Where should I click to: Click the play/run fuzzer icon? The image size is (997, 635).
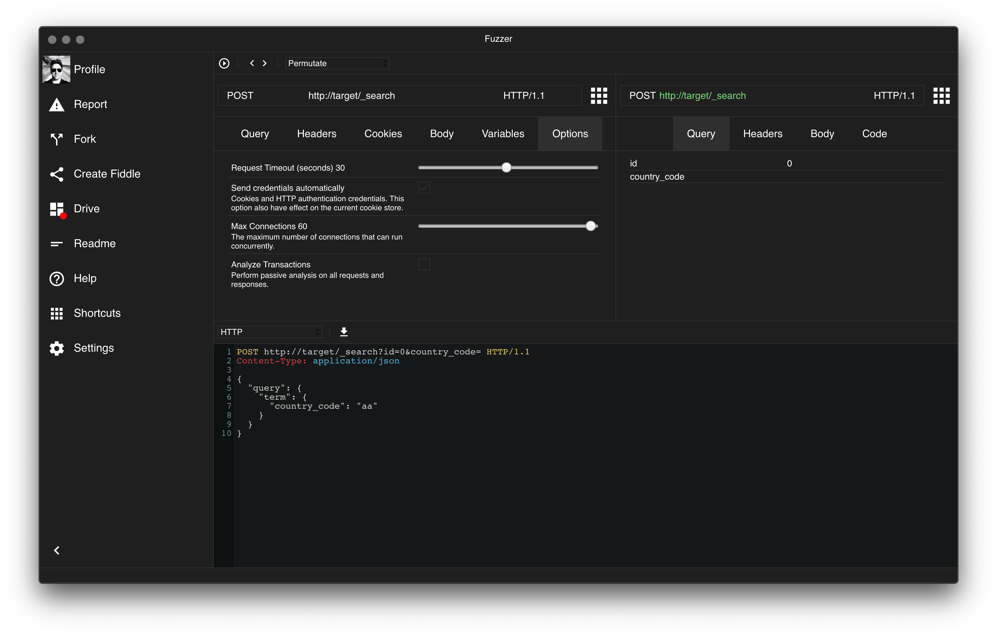[224, 63]
